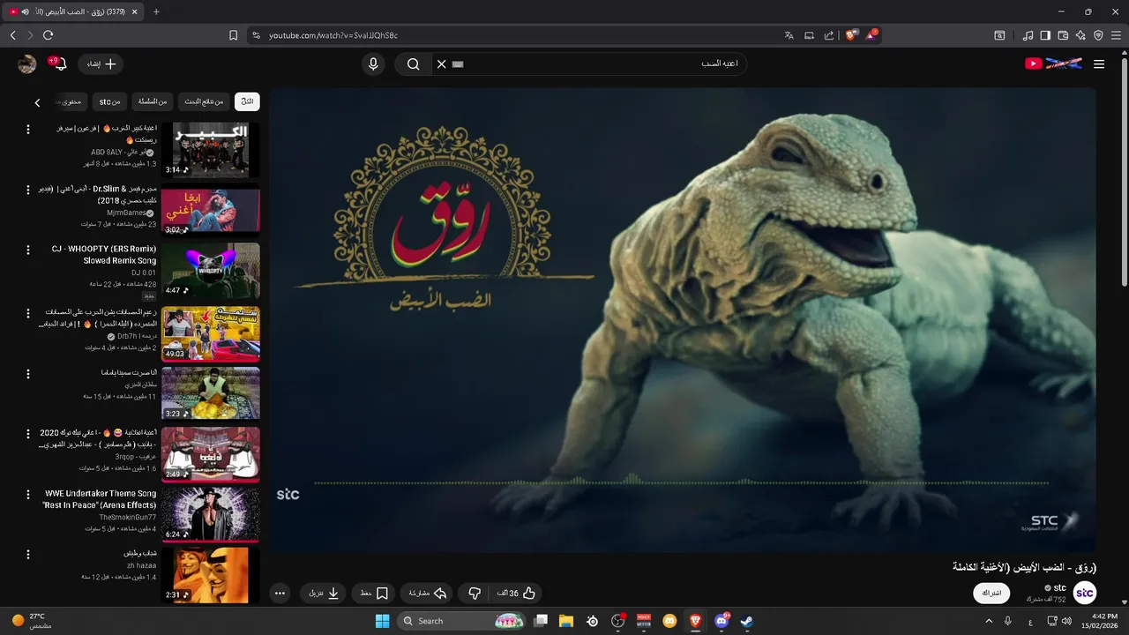Open the YouTube account avatar menu
Image resolution: width=1129 pixels, height=635 pixels.
click(x=27, y=64)
